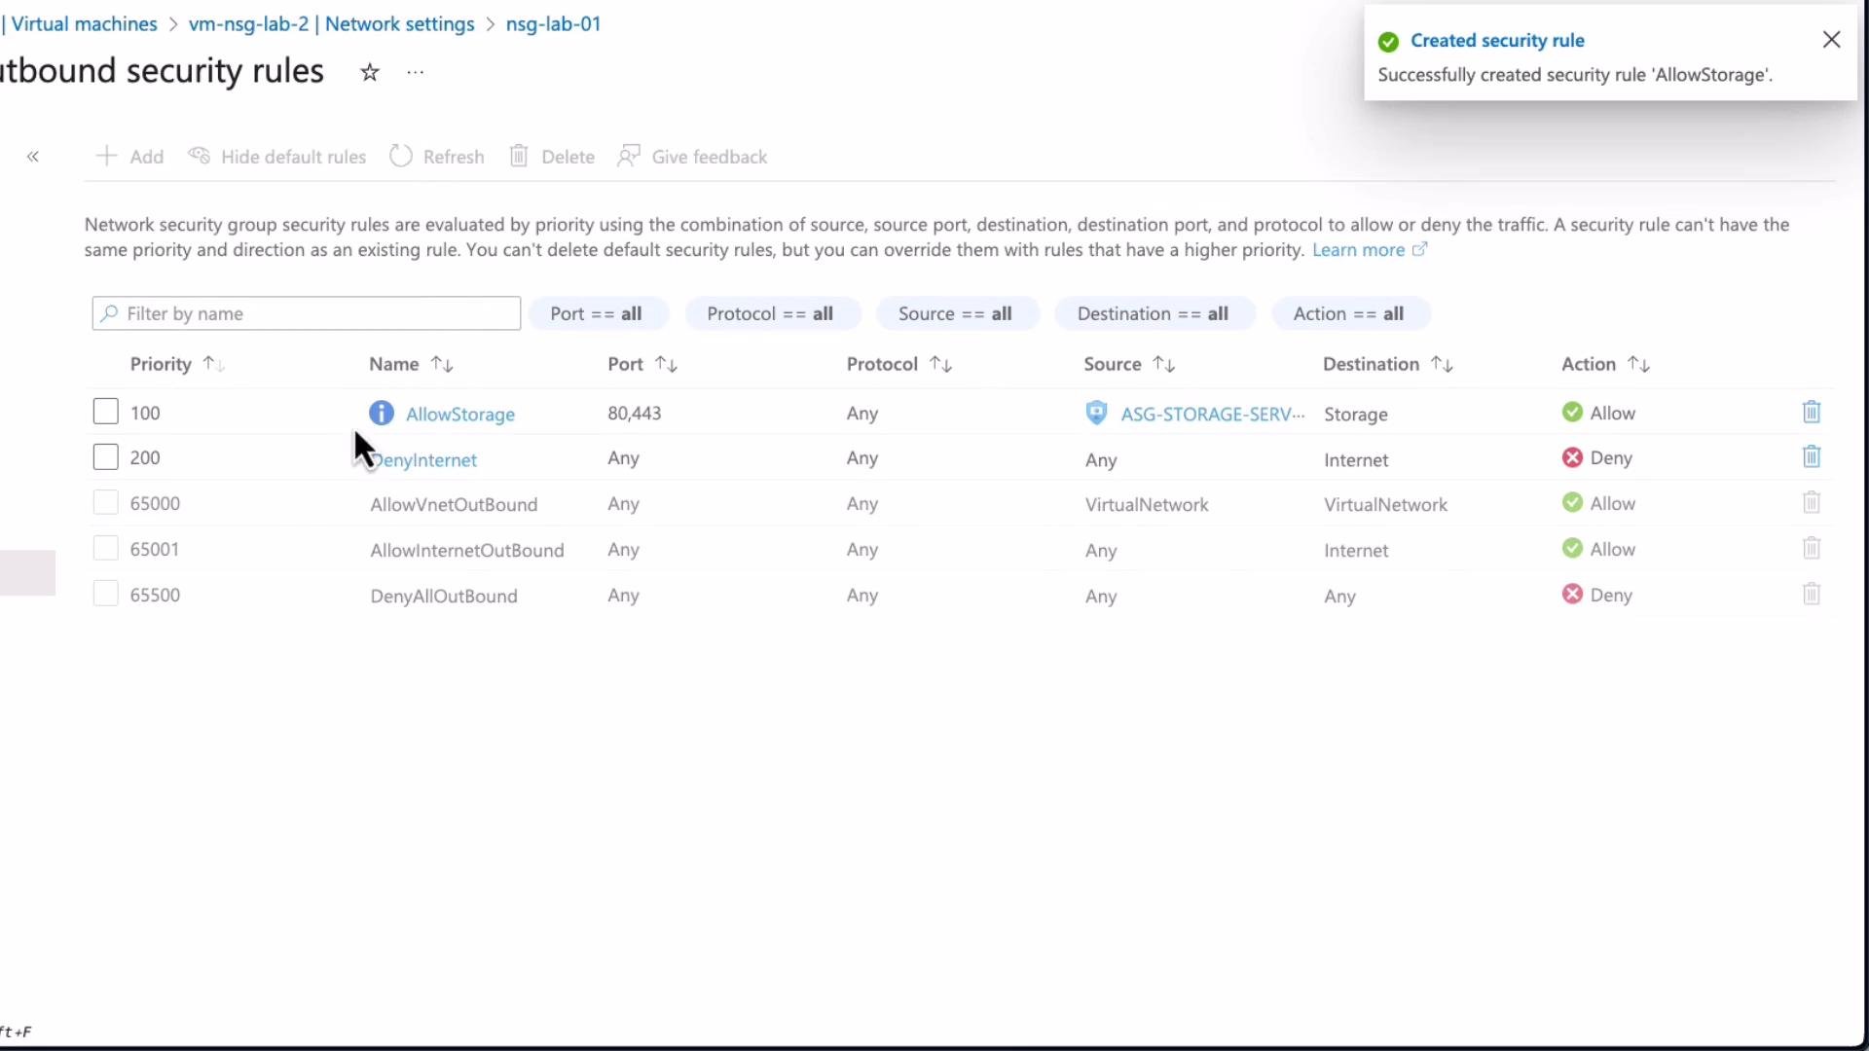Image resolution: width=1869 pixels, height=1051 pixels.
Task: Click the Deny status icon on row 65500
Action: click(x=1572, y=595)
